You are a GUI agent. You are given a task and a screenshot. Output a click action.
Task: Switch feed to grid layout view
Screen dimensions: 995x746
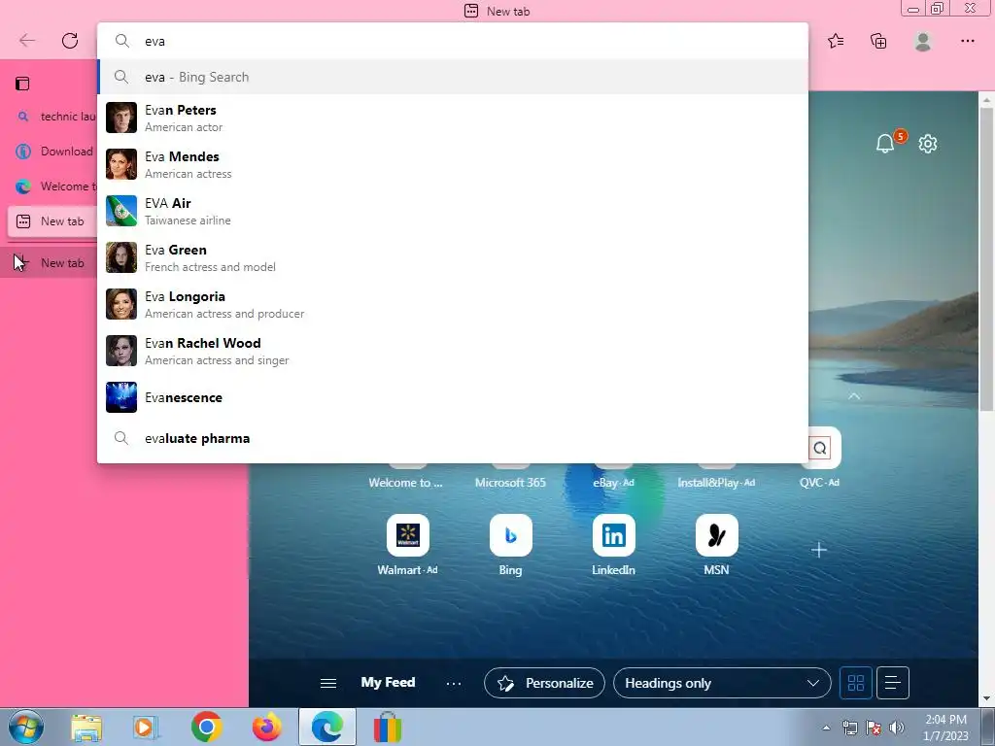tap(855, 683)
